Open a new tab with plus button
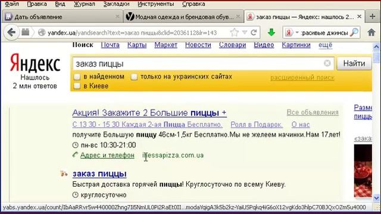Screen dimensions: 381x214 pyautogui.click(x=372, y=17)
